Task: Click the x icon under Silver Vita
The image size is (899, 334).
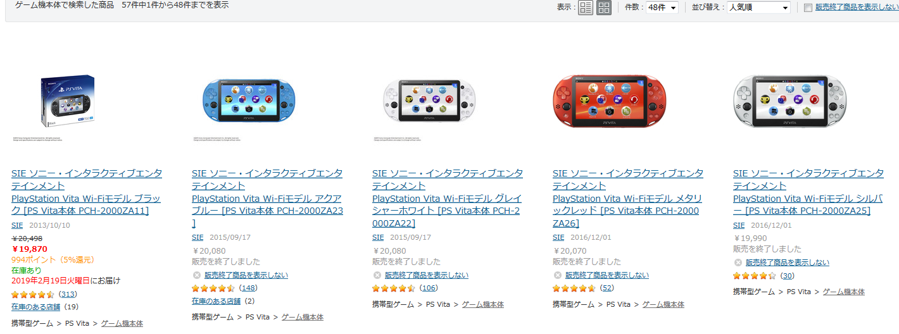Action: (738, 263)
